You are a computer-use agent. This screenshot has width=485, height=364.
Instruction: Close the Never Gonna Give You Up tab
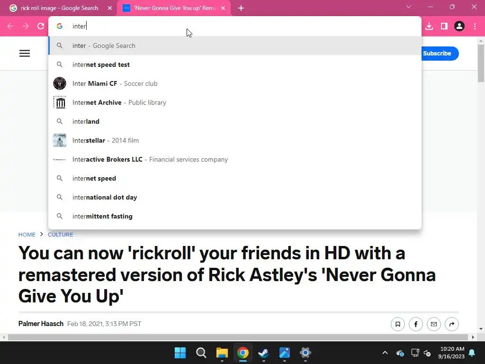[223, 8]
